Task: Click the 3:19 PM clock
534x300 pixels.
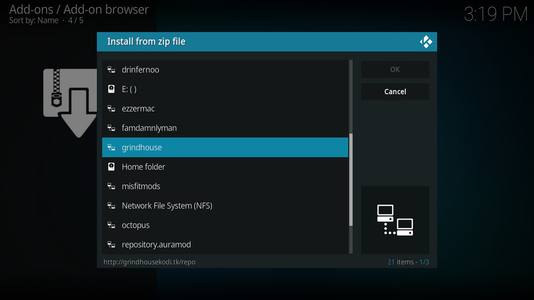Action: pos(496,14)
